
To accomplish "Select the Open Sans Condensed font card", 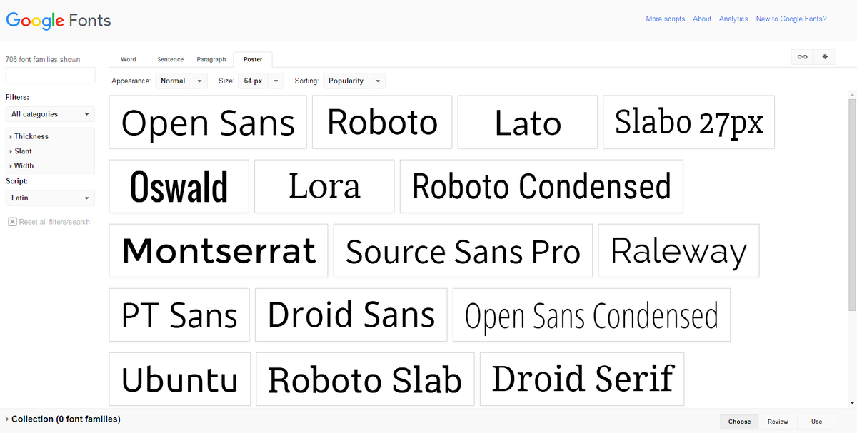I will click(x=591, y=315).
